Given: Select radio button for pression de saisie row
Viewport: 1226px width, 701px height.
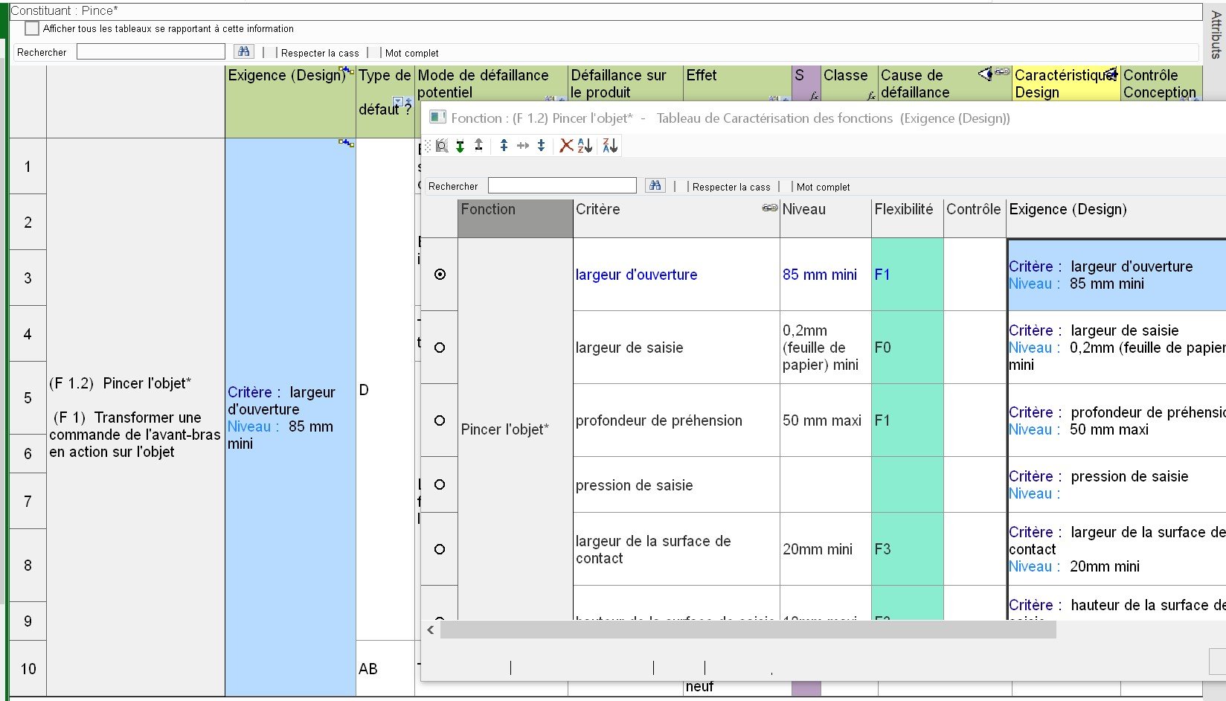Looking at the screenshot, I should point(440,484).
